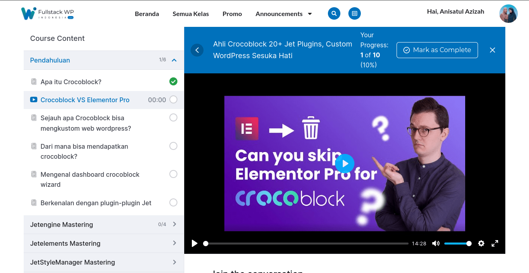
Task: Play video using the center play button
Action: pos(345,164)
